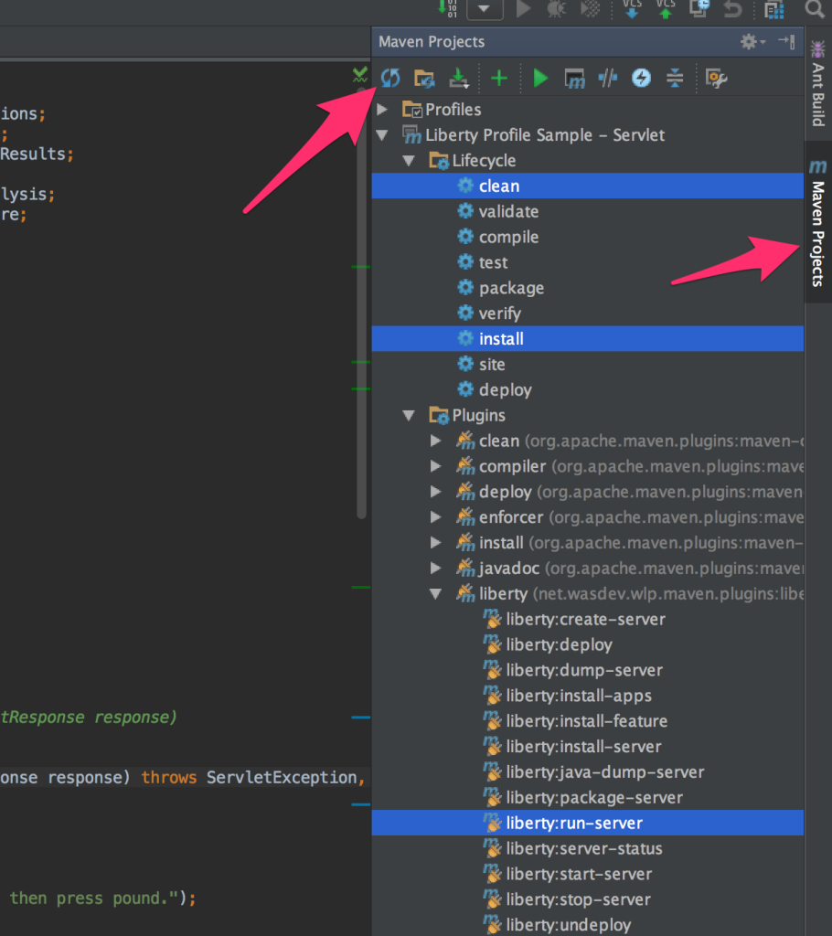Screen dimensions: 832x936
Task: Expand the Profiles node
Action: click(383, 110)
